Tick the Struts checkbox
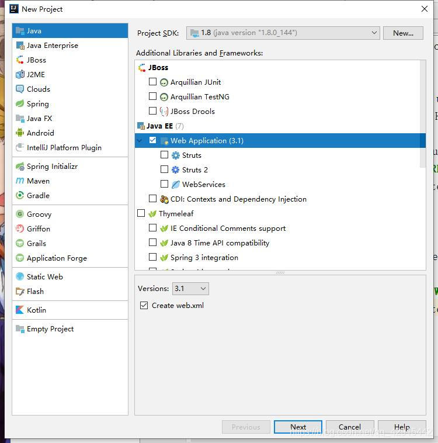The image size is (438, 443). pos(164,154)
